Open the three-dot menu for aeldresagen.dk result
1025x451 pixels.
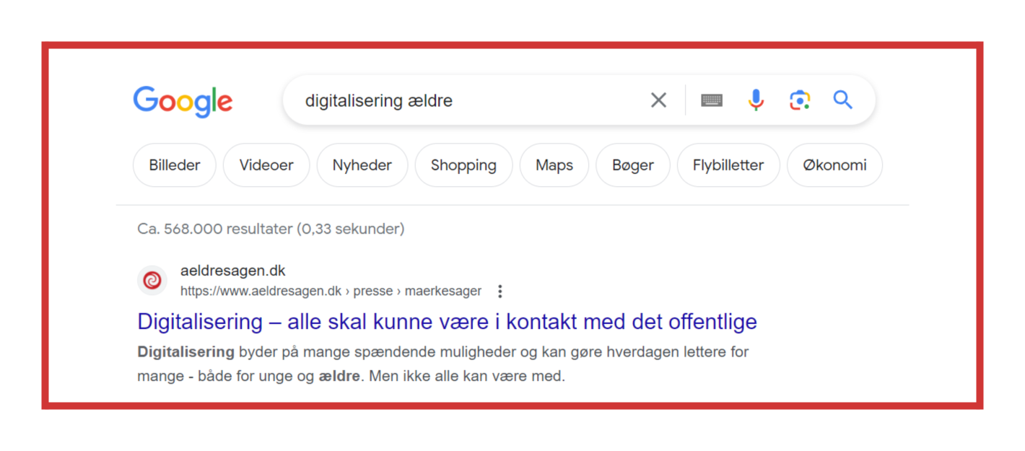pyautogui.click(x=500, y=292)
